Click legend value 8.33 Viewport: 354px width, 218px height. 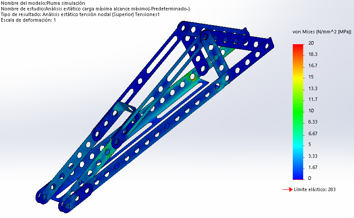pyautogui.click(x=313, y=122)
